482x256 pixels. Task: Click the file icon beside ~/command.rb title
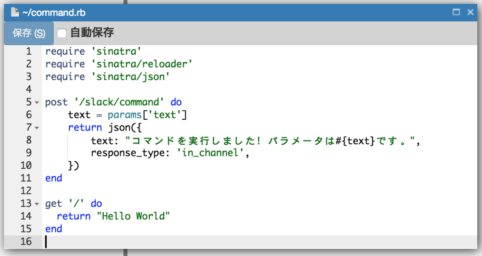coord(15,12)
